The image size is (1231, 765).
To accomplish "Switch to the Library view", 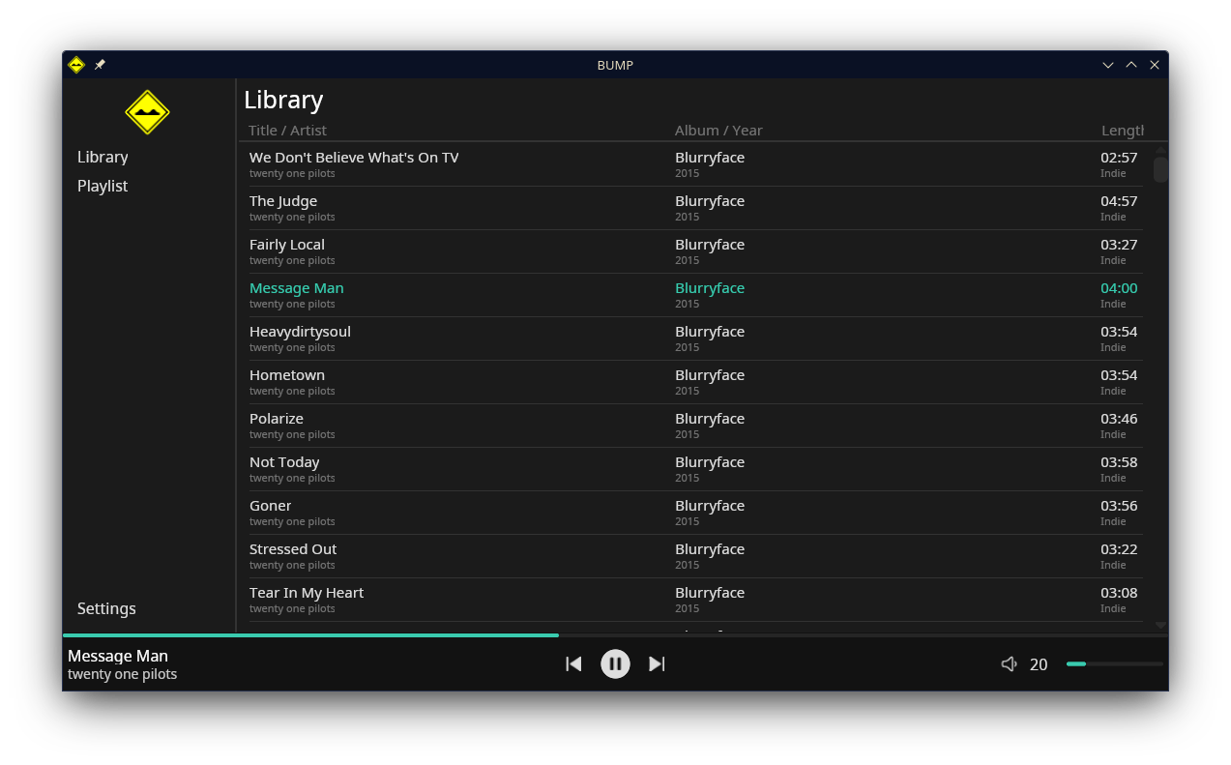I will 103,157.
